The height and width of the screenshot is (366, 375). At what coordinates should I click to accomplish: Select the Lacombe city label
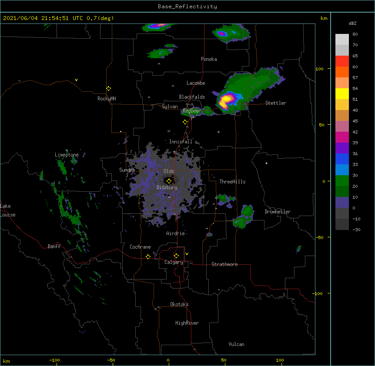(x=196, y=83)
